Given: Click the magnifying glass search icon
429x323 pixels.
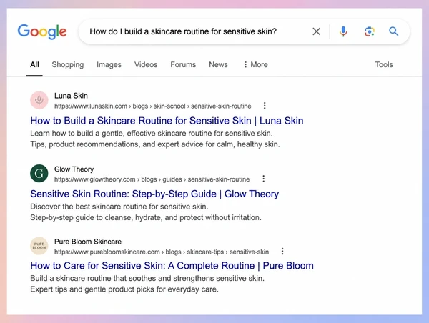Looking at the screenshot, I should click(x=393, y=31).
